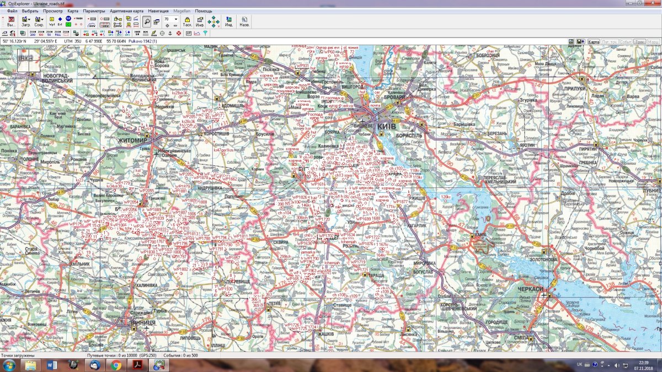The height and width of the screenshot is (372, 662).
Task: Open the Сохр. save dropdown
Action: [39, 21]
